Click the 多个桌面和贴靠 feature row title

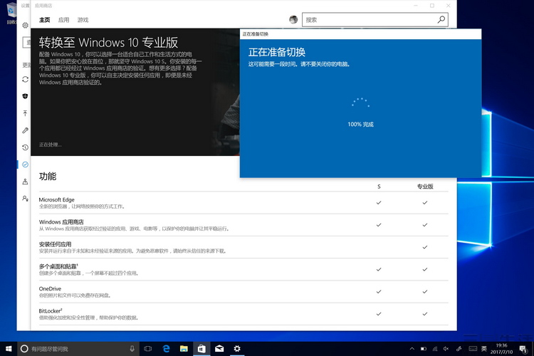(x=58, y=266)
